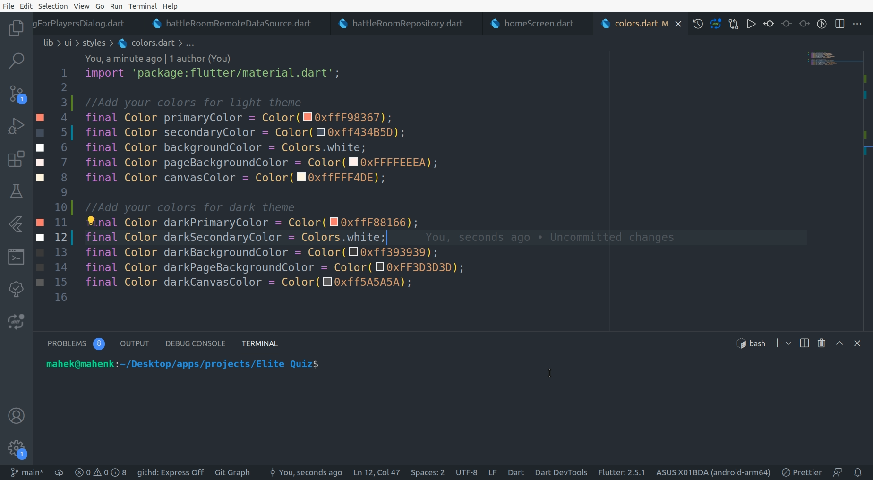Kill terminal with the trash icon

822,343
